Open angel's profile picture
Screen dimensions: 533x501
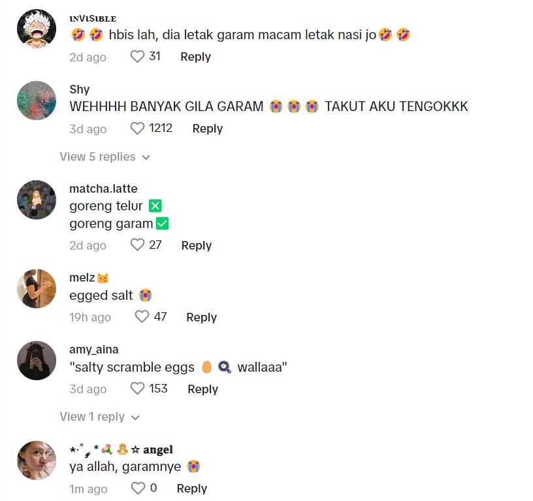pyautogui.click(x=37, y=461)
